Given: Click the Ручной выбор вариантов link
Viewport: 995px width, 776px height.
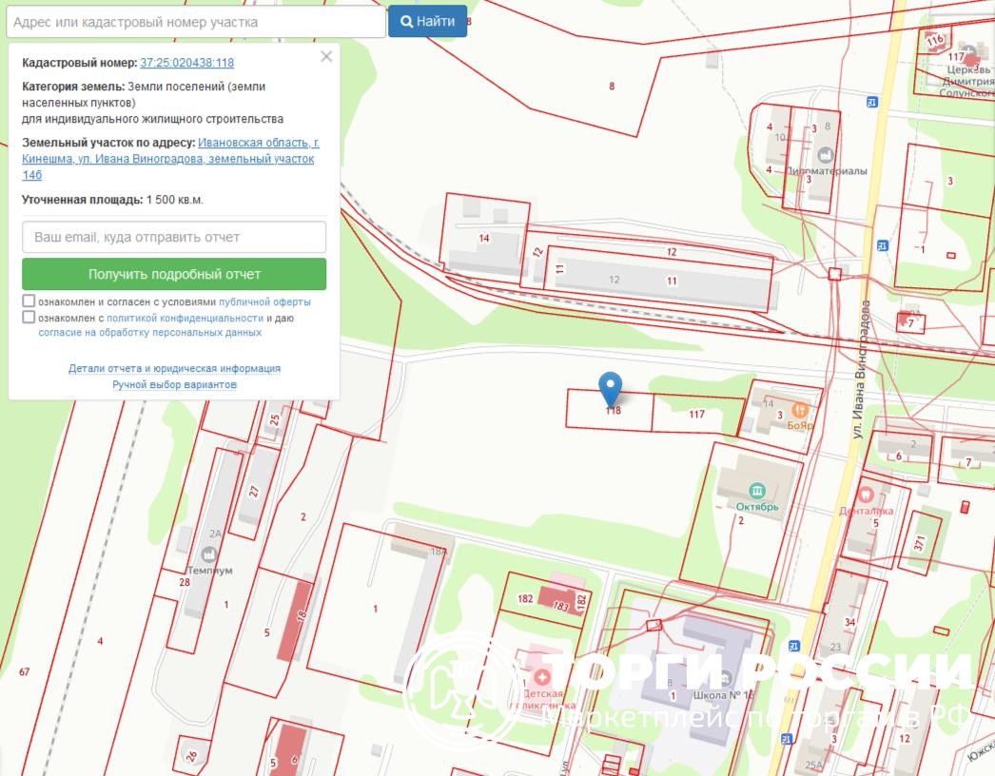Looking at the screenshot, I should [x=174, y=384].
